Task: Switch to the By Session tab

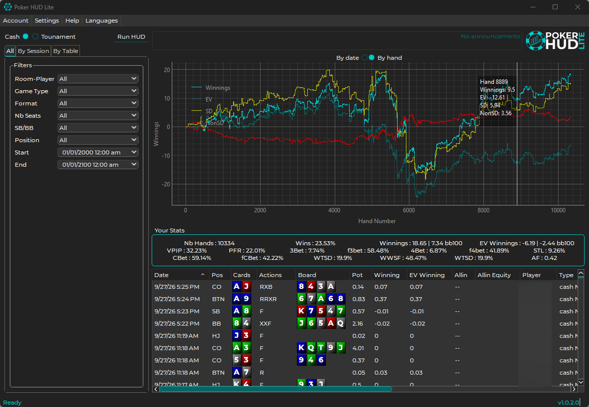Action: coord(33,51)
